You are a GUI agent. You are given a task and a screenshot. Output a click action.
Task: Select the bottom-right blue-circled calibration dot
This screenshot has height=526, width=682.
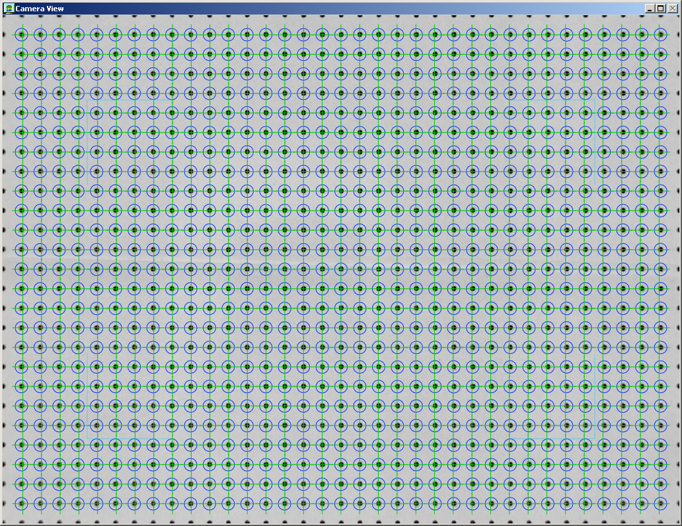coord(660,504)
